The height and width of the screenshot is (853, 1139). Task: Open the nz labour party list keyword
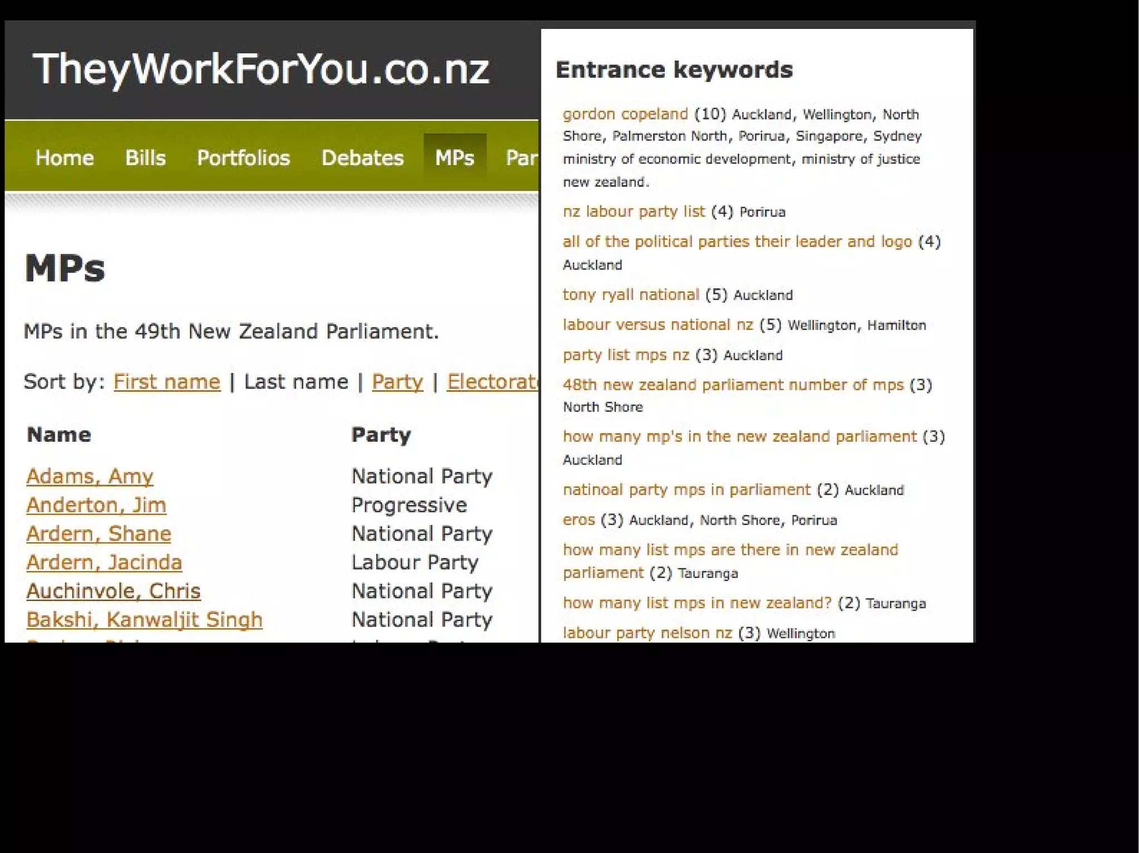click(633, 212)
